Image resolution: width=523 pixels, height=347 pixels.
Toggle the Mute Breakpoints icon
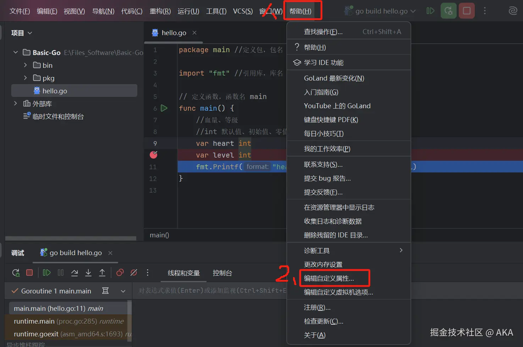(134, 272)
